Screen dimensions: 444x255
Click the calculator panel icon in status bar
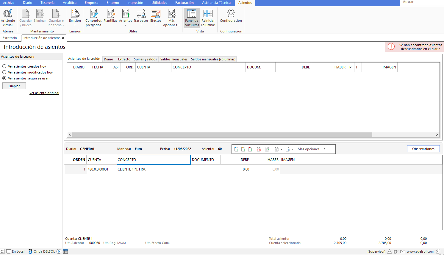(66, 251)
